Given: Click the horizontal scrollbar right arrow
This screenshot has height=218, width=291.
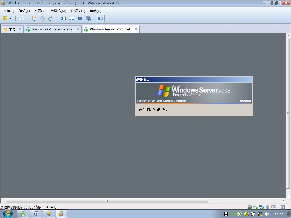Looking at the screenshot, I should pyautogui.click(x=283, y=201).
